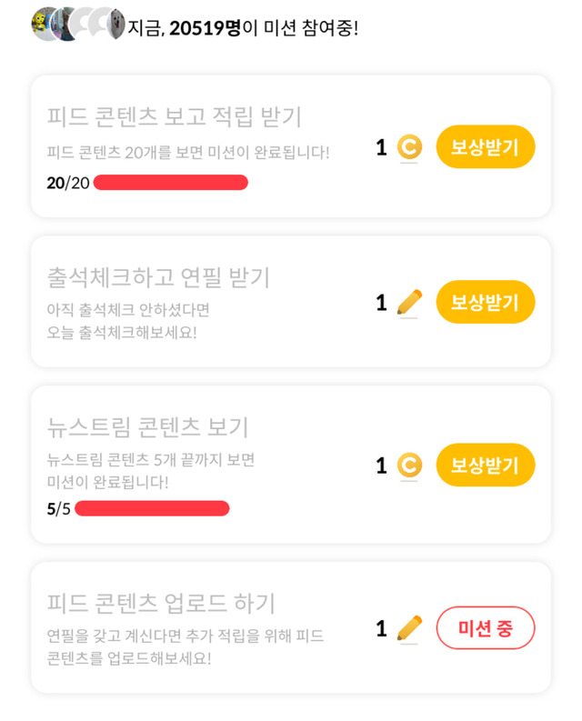Open the 피드 콘텐츠 보고 적립 받기 mission title
Viewport: 582px width, 721px height.
[174, 116]
